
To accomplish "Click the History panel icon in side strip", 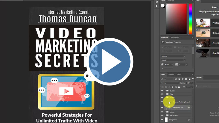I will pos(157,2).
